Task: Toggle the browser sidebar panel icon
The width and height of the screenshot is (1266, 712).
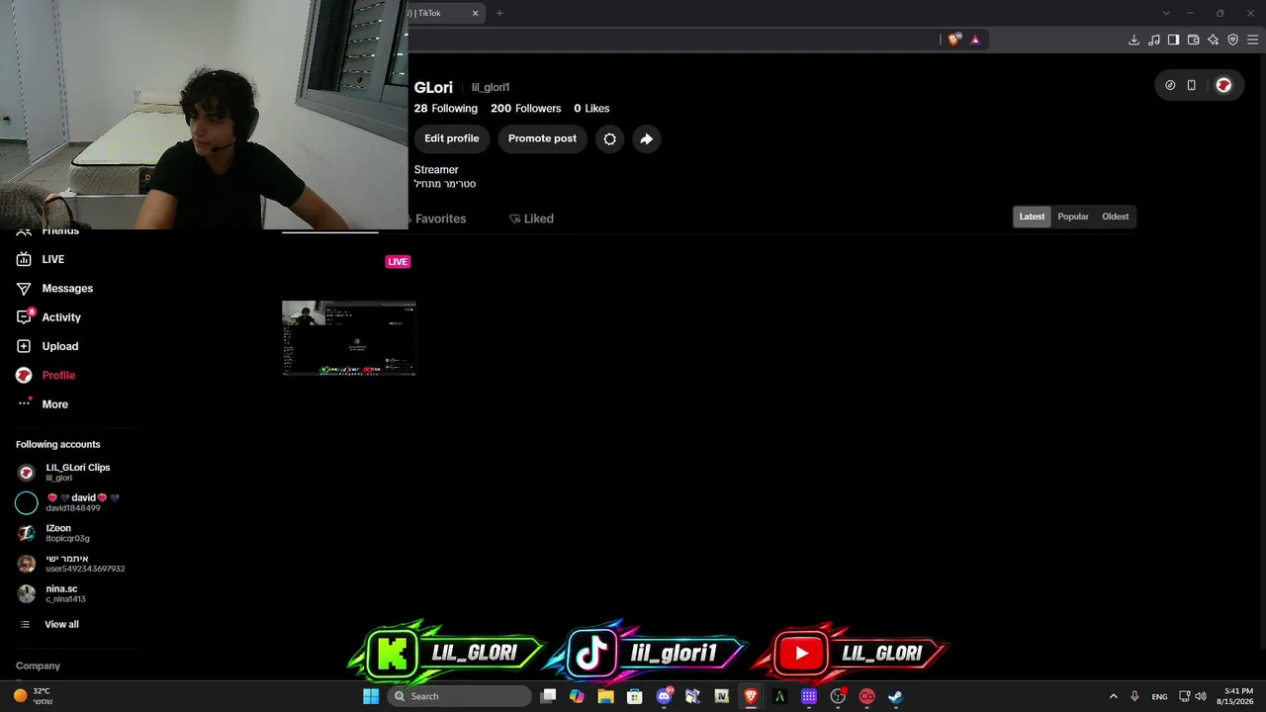Action: [x=1173, y=40]
